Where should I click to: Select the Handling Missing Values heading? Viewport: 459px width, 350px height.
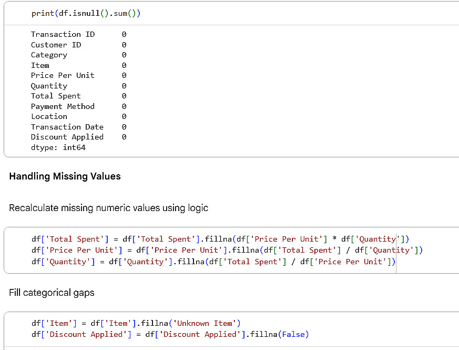coord(65,176)
